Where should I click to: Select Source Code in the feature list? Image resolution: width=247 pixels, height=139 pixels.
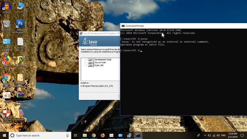[x=100, y=63]
